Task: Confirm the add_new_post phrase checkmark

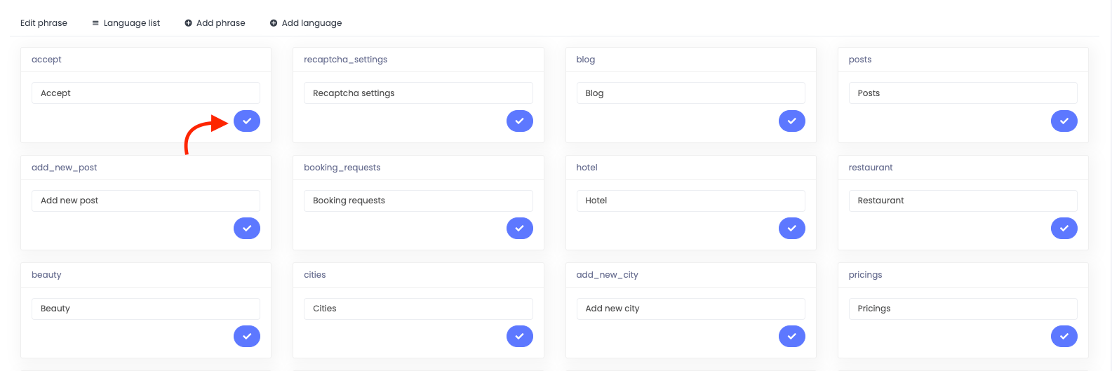Action: 247,229
